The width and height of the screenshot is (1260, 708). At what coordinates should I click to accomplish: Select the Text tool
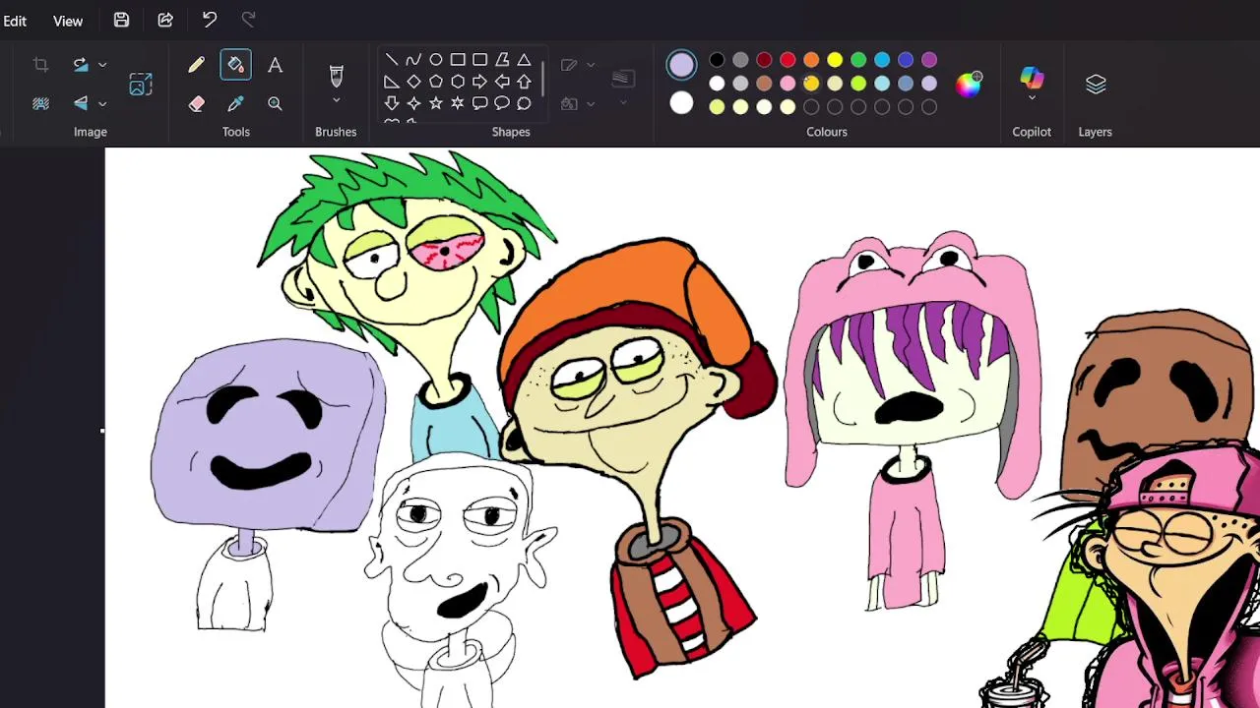(x=275, y=65)
